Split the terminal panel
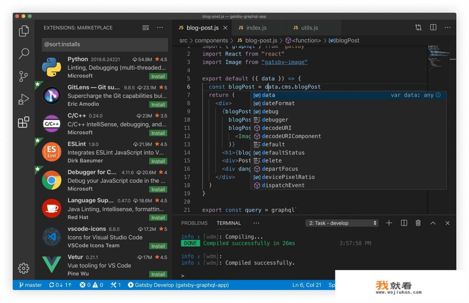469x303 pixels. [x=404, y=223]
